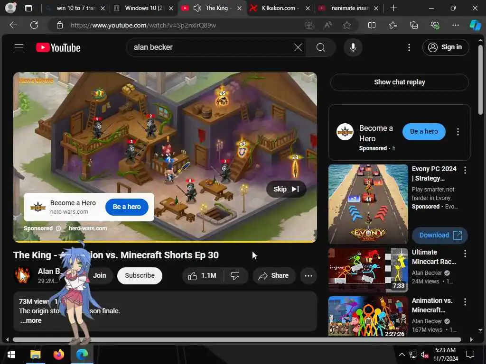Open the Edge profile avatar
Screen dimensions: 486x364
click(x=10, y=8)
